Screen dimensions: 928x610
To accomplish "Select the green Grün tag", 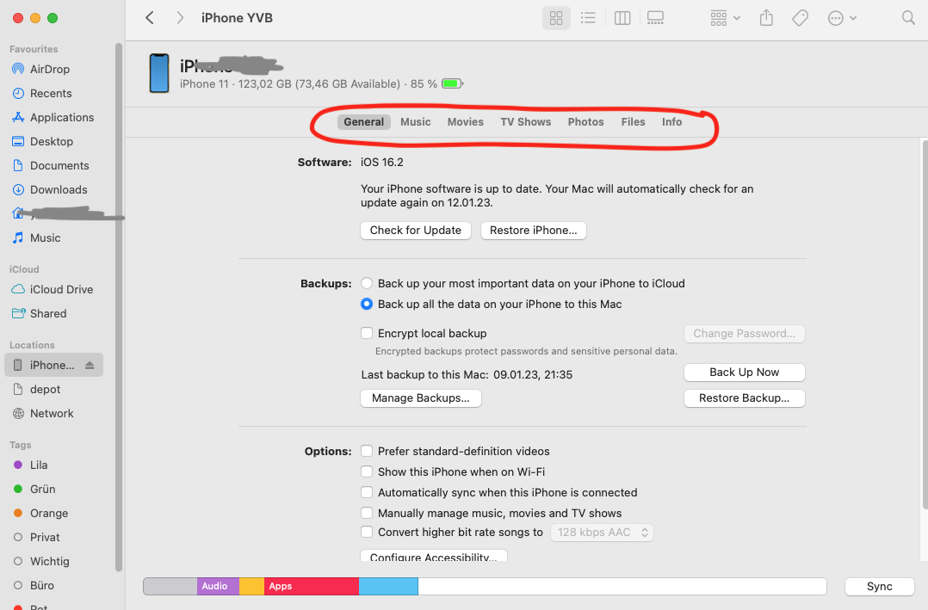I will (x=43, y=490).
